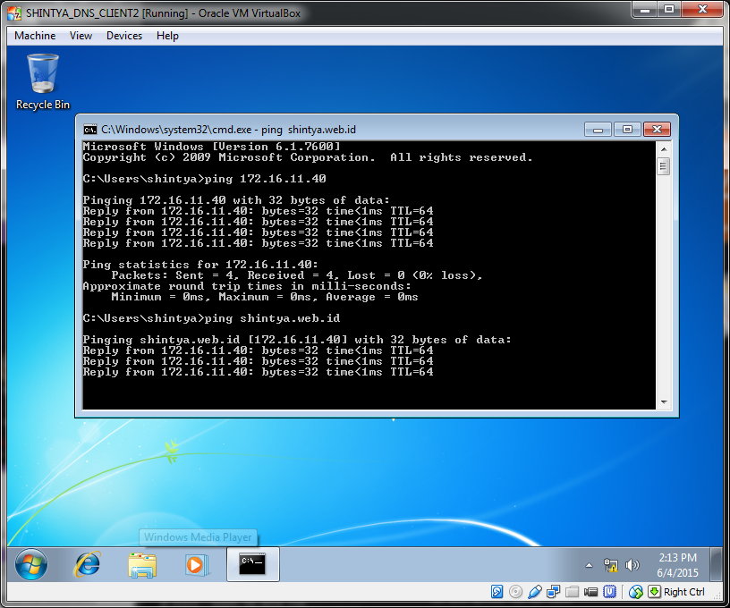Click the cmd scrollbar down arrow
The image size is (730, 608).
664,402
